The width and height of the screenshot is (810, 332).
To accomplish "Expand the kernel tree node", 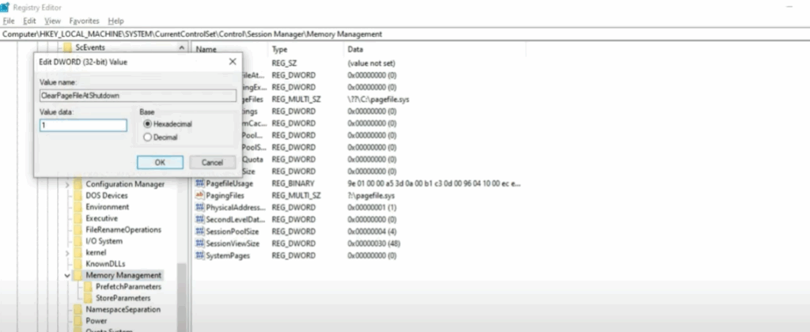I will coord(67,253).
